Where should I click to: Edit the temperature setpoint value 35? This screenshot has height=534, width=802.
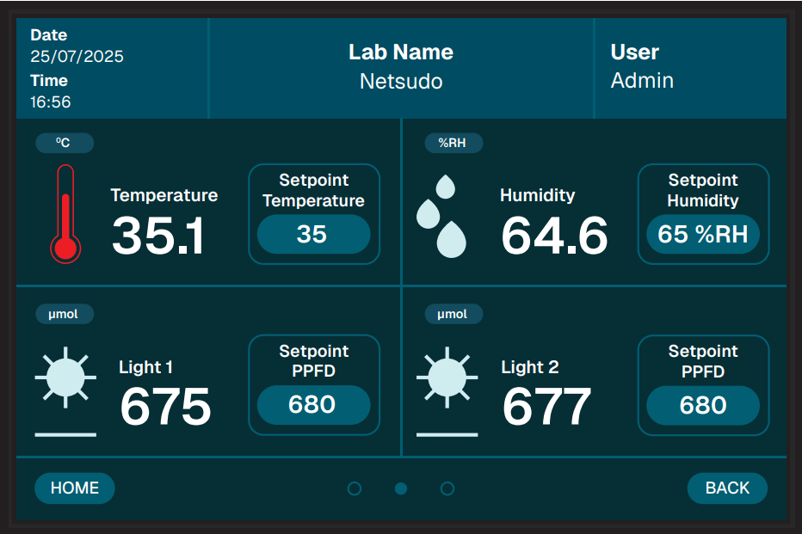tap(313, 234)
